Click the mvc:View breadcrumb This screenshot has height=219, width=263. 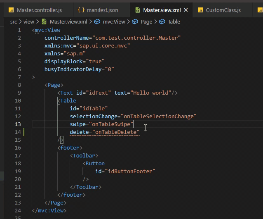point(114,22)
